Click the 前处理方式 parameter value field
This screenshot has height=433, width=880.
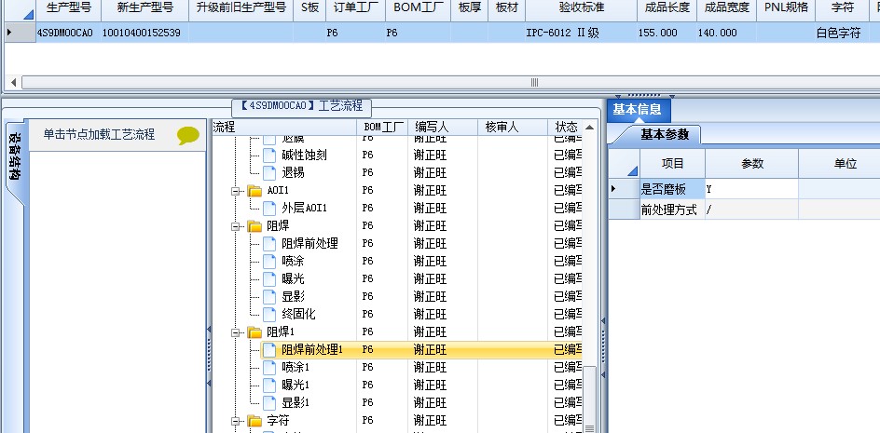[751, 210]
